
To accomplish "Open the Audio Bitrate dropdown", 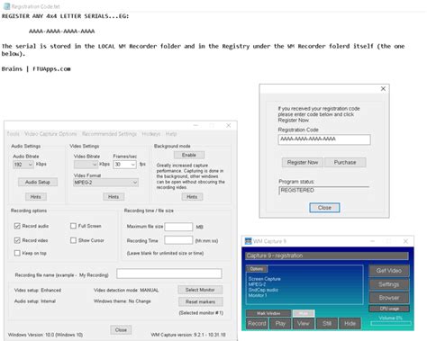I will point(23,165).
